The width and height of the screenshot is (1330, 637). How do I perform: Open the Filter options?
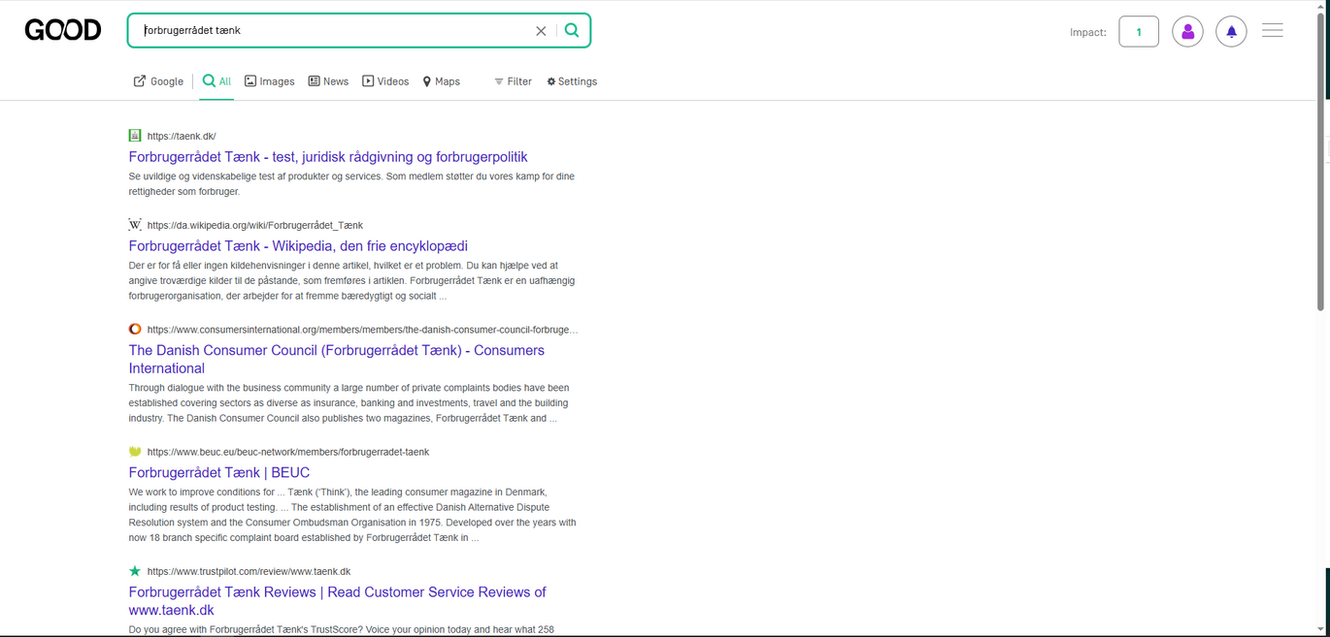(513, 81)
